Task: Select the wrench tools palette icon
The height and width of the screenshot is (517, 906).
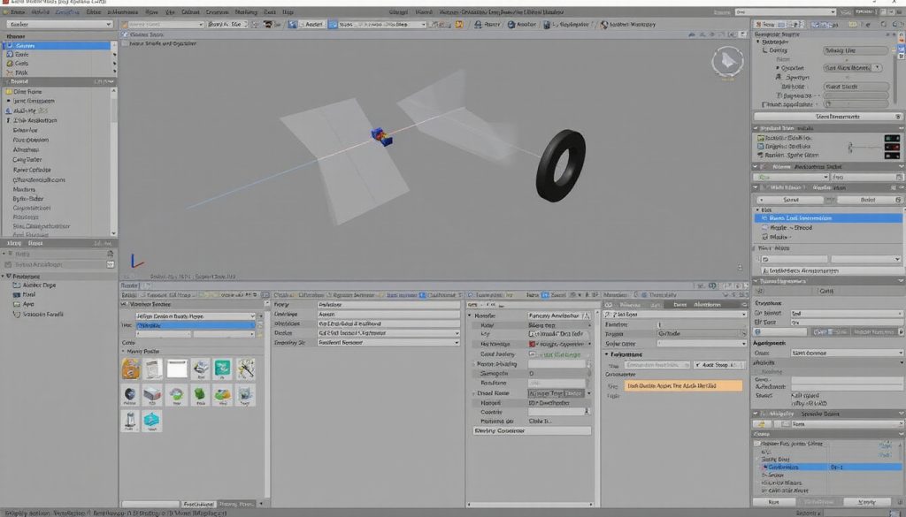Action: point(246,369)
